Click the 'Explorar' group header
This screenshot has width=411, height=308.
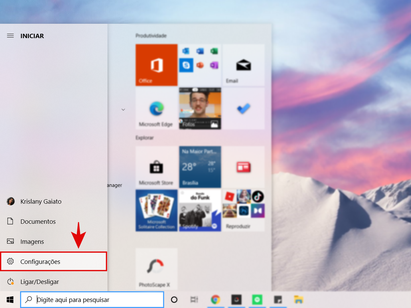pos(144,138)
